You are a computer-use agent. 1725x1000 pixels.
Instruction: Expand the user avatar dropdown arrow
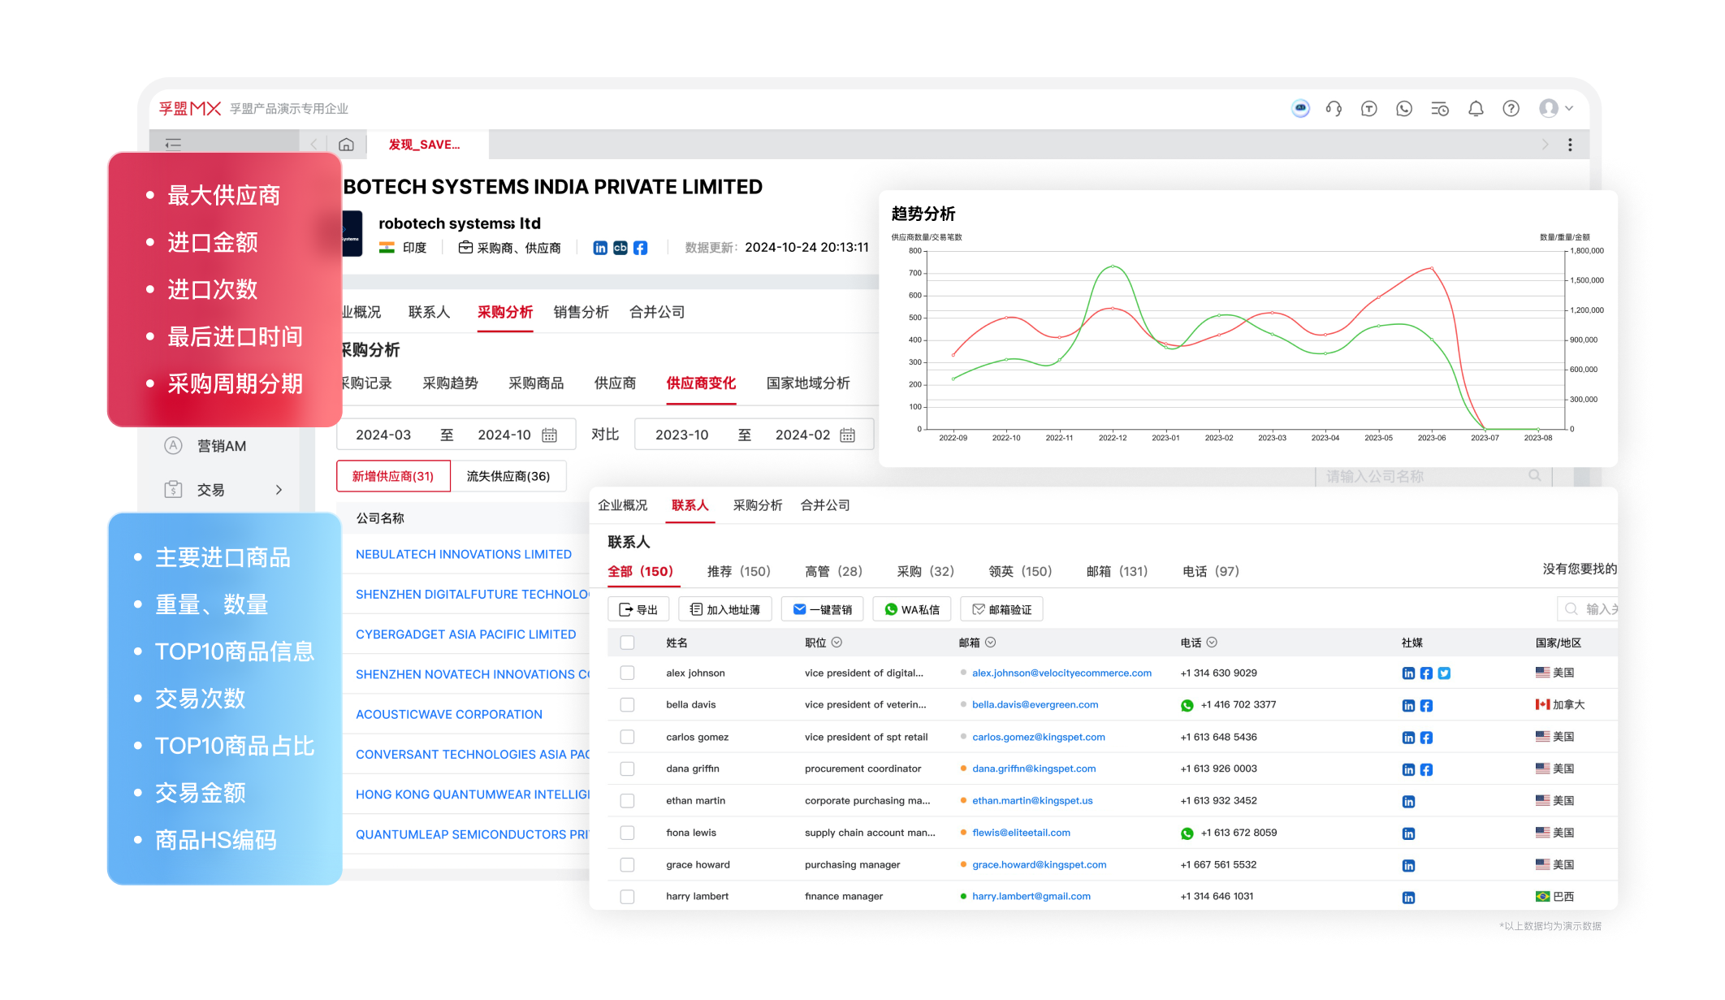click(1569, 108)
